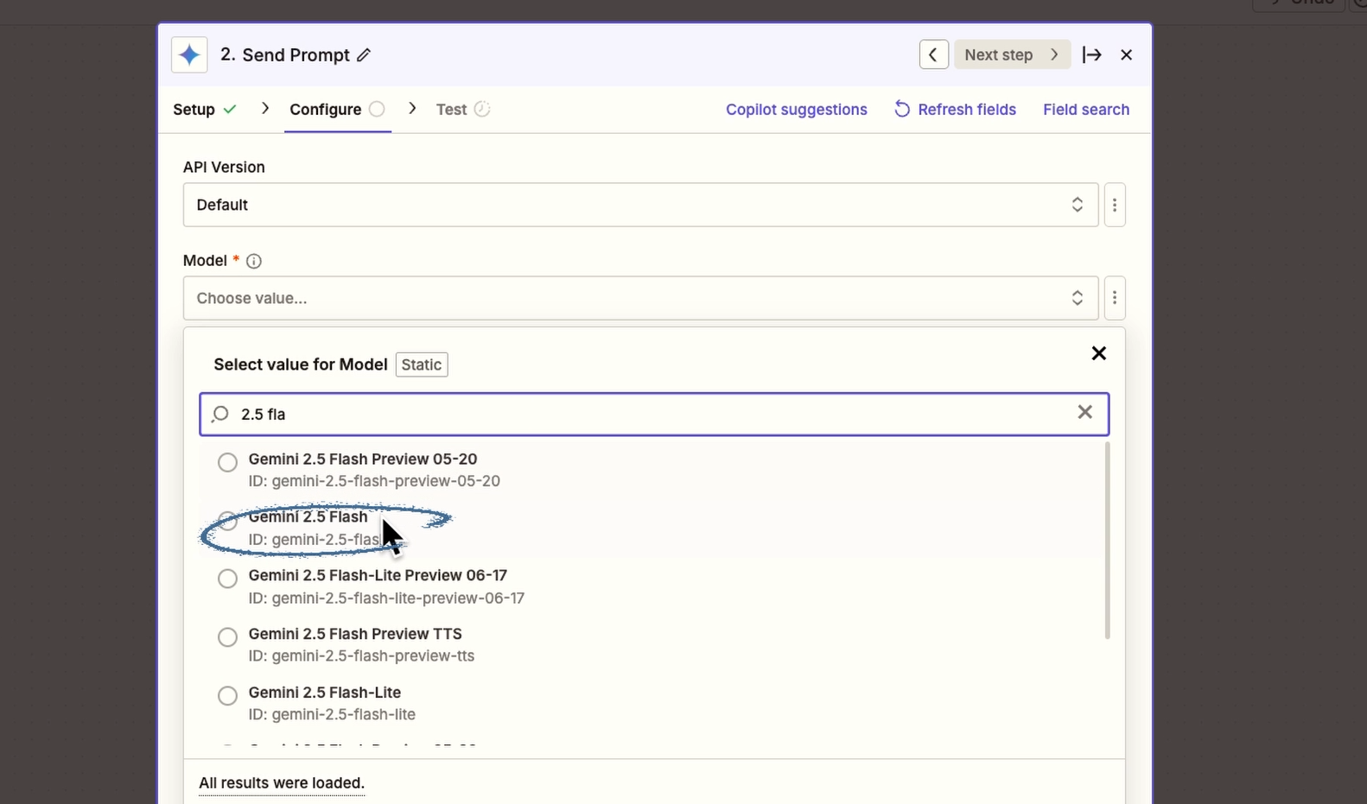Open the API Version Default dropdown
The width and height of the screenshot is (1367, 804).
click(x=640, y=205)
